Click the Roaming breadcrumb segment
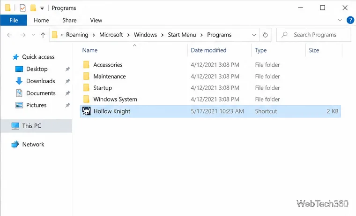The height and width of the screenshot is (216, 356). pyautogui.click(x=77, y=35)
